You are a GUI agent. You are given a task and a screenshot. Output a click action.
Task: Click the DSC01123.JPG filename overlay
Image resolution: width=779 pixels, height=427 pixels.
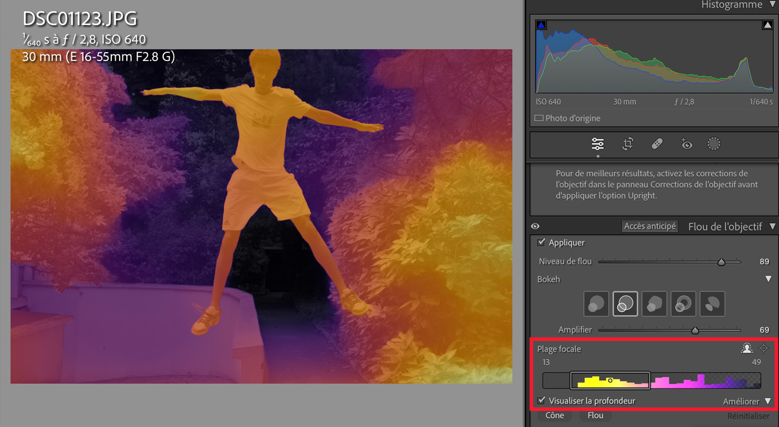[80, 19]
